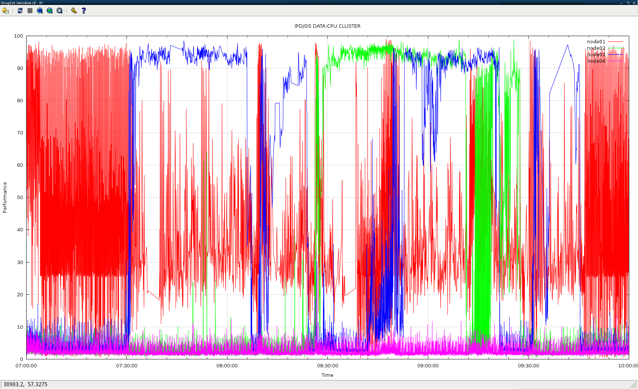Click the 09:30:00 x-axis tick label
This screenshot has height=389, width=638.
(x=529, y=366)
